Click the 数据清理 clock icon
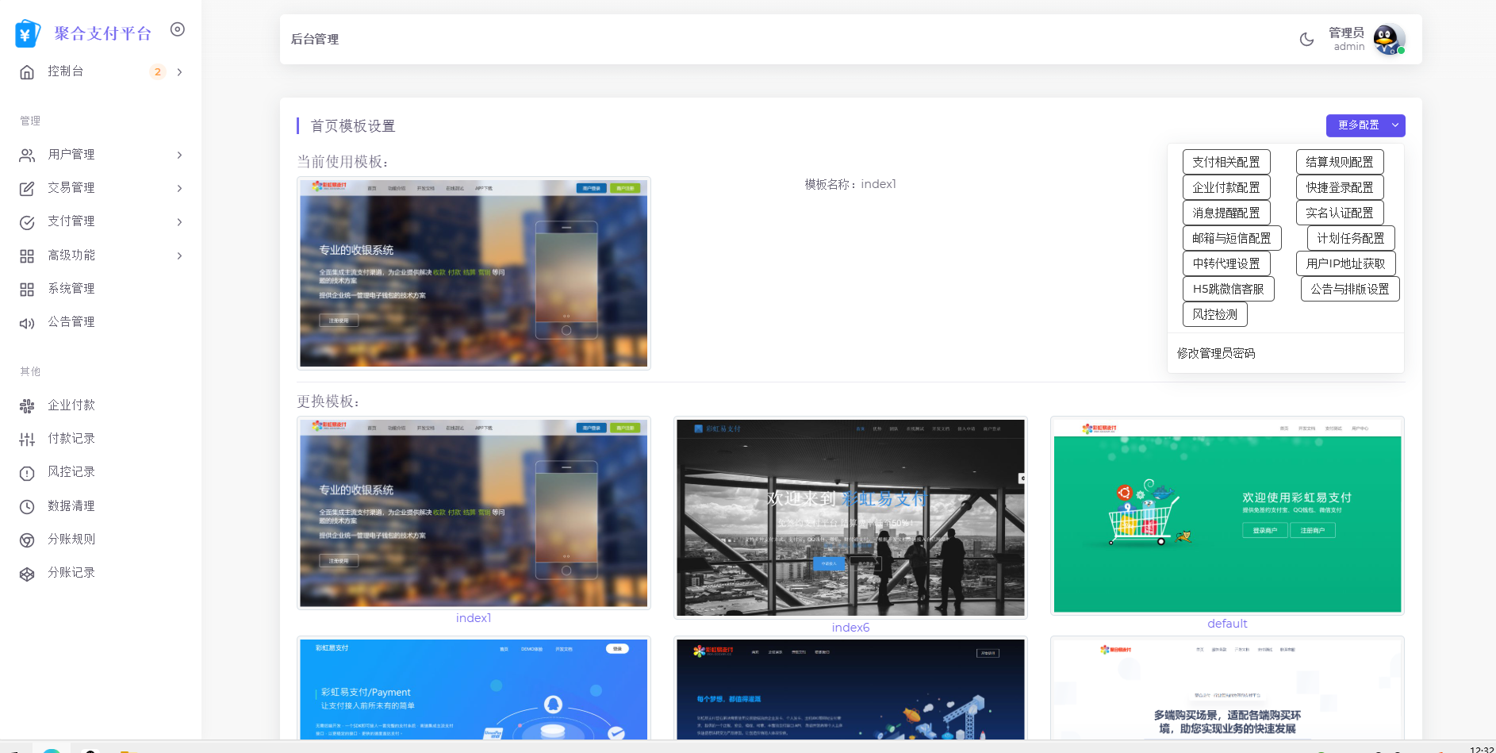 pos(27,506)
